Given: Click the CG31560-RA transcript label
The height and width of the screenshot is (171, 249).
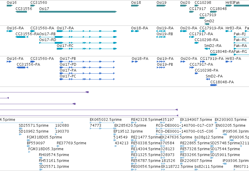Looking at the screenshot, I should point(42,28).
